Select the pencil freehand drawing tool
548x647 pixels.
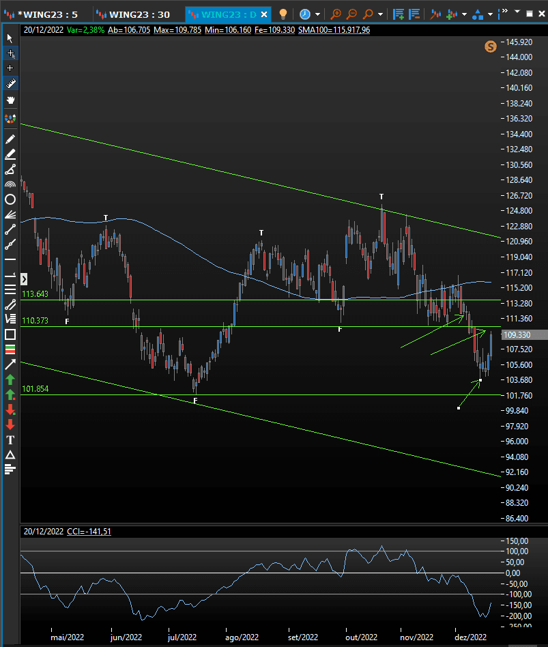pyautogui.click(x=10, y=139)
